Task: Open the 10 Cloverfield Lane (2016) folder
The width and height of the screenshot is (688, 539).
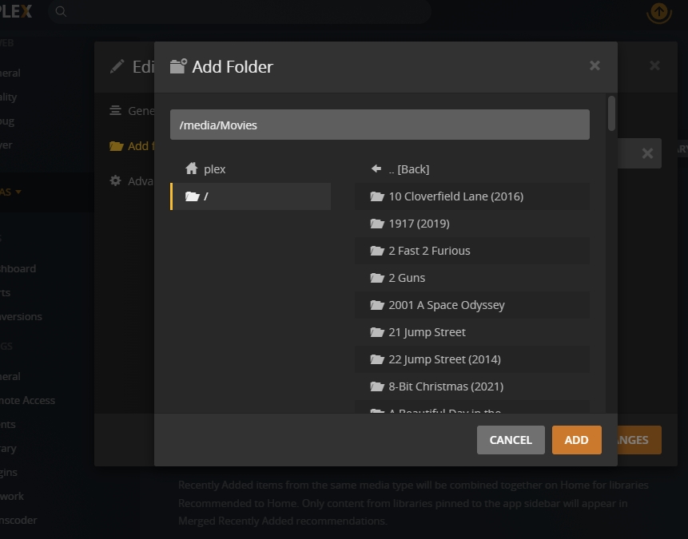Action: (471, 196)
